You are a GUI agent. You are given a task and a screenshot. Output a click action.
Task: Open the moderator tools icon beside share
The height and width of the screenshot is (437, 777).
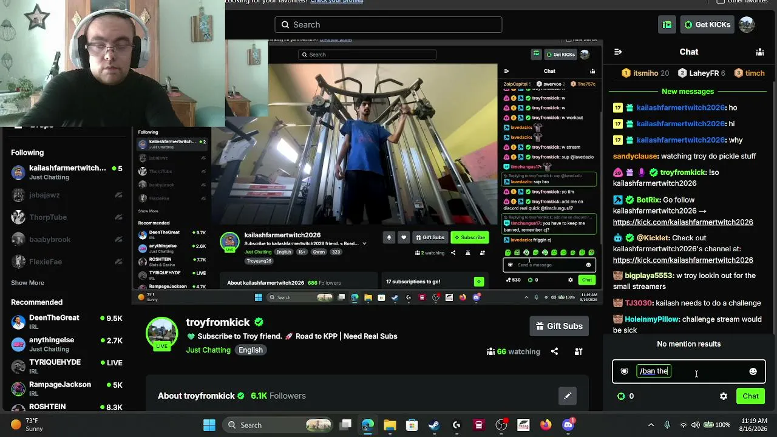click(579, 351)
